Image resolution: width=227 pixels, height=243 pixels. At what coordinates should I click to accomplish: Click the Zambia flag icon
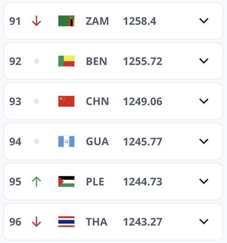click(x=66, y=21)
